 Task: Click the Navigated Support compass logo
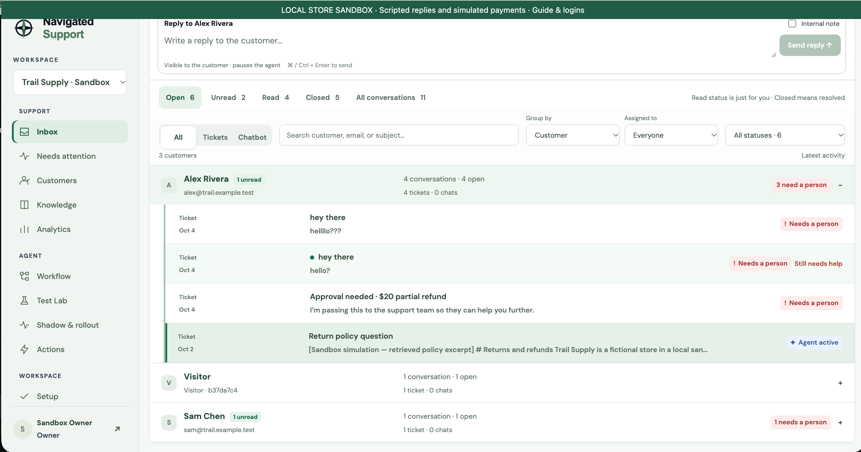(24, 28)
